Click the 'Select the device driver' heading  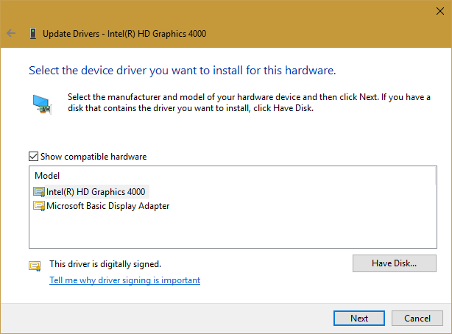tap(183, 71)
